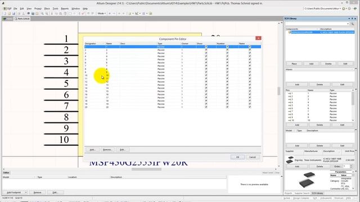360x202 pixels.
Task: Switch to Projects panel tab
Action: click(x=288, y=193)
